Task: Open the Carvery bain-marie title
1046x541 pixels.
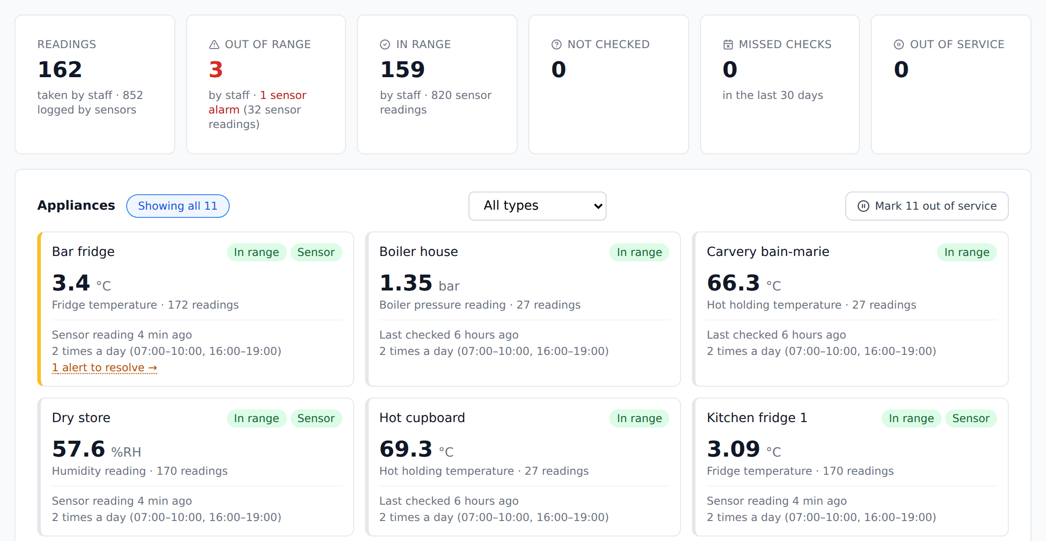Action: pyautogui.click(x=768, y=251)
